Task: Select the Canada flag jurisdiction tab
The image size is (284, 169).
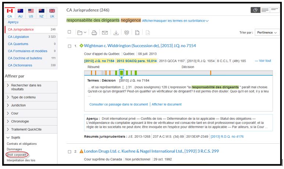Action: click(x=10, y=13)
